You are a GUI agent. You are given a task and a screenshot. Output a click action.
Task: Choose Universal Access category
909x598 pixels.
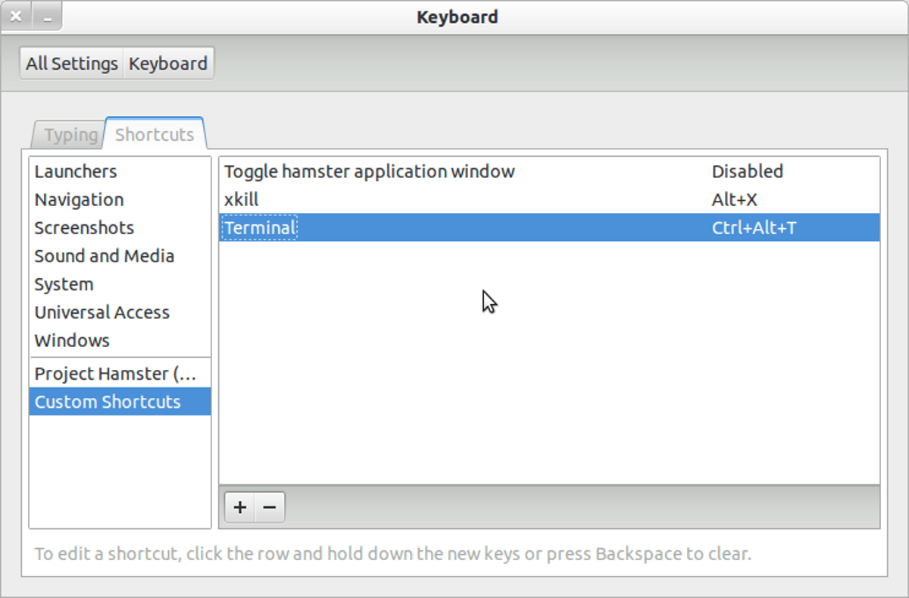(102, 312)
